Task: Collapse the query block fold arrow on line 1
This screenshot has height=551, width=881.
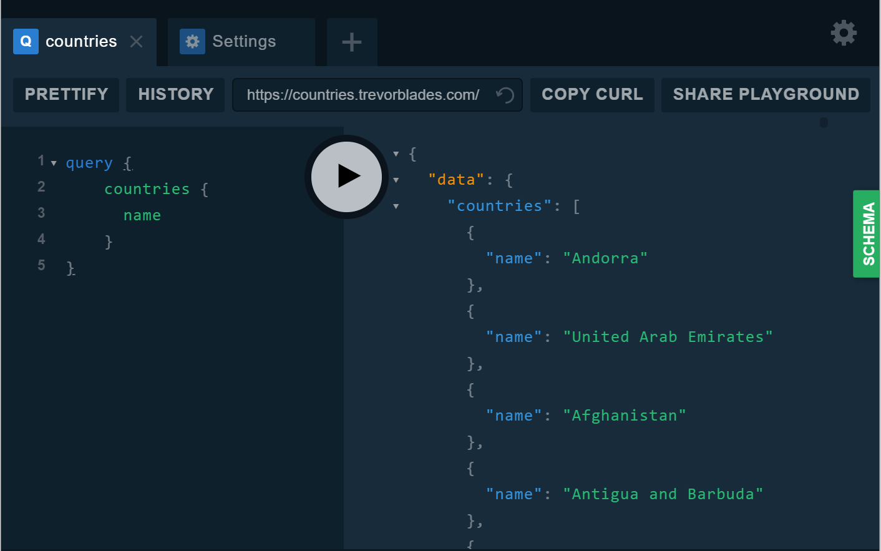Action: click(x=54, y=163)
